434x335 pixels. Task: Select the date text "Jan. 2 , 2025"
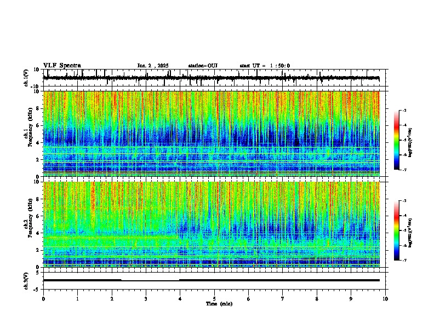point(153,66)
